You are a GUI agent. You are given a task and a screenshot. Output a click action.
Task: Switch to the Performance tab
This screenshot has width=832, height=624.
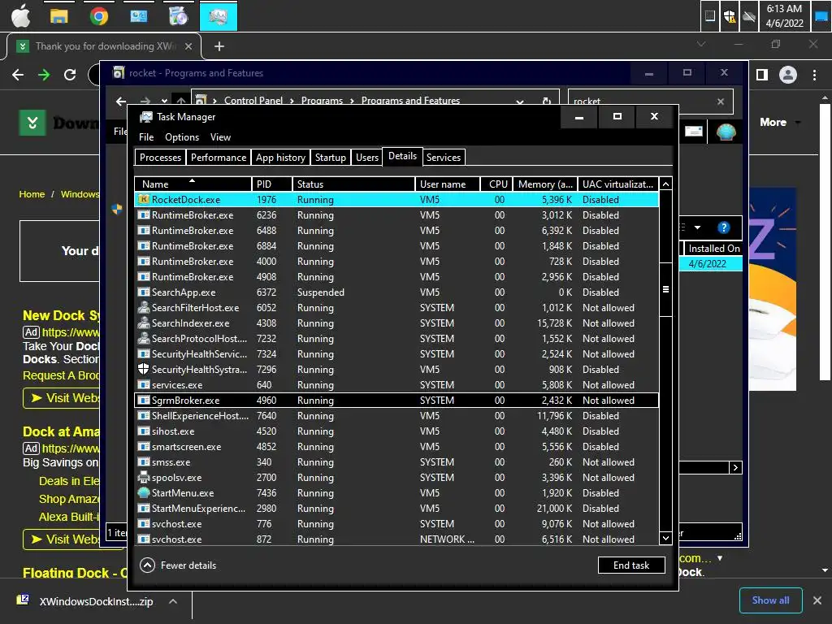[219, 158]
